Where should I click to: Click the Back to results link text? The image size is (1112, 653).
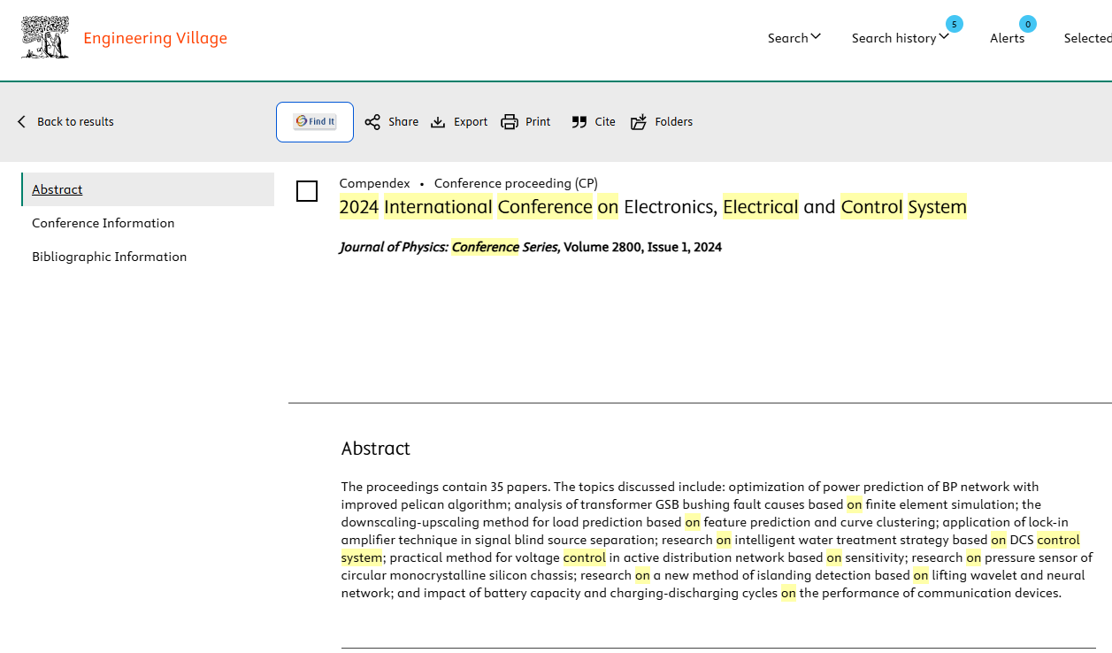click(x=75, y=122)
